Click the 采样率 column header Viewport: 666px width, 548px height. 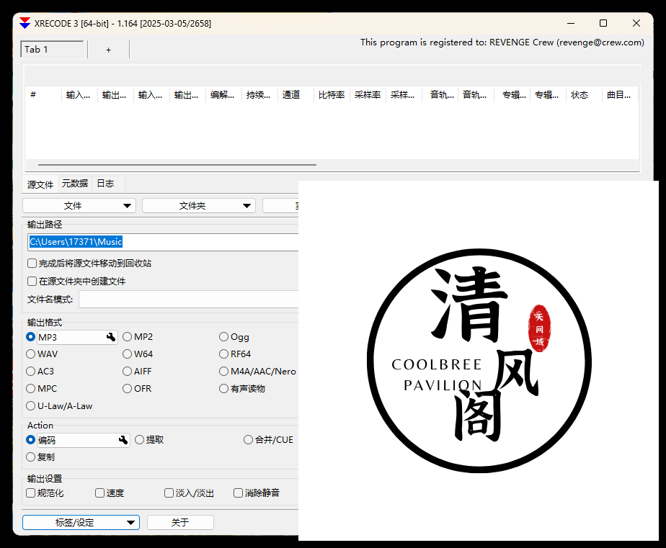click(368, 94)
